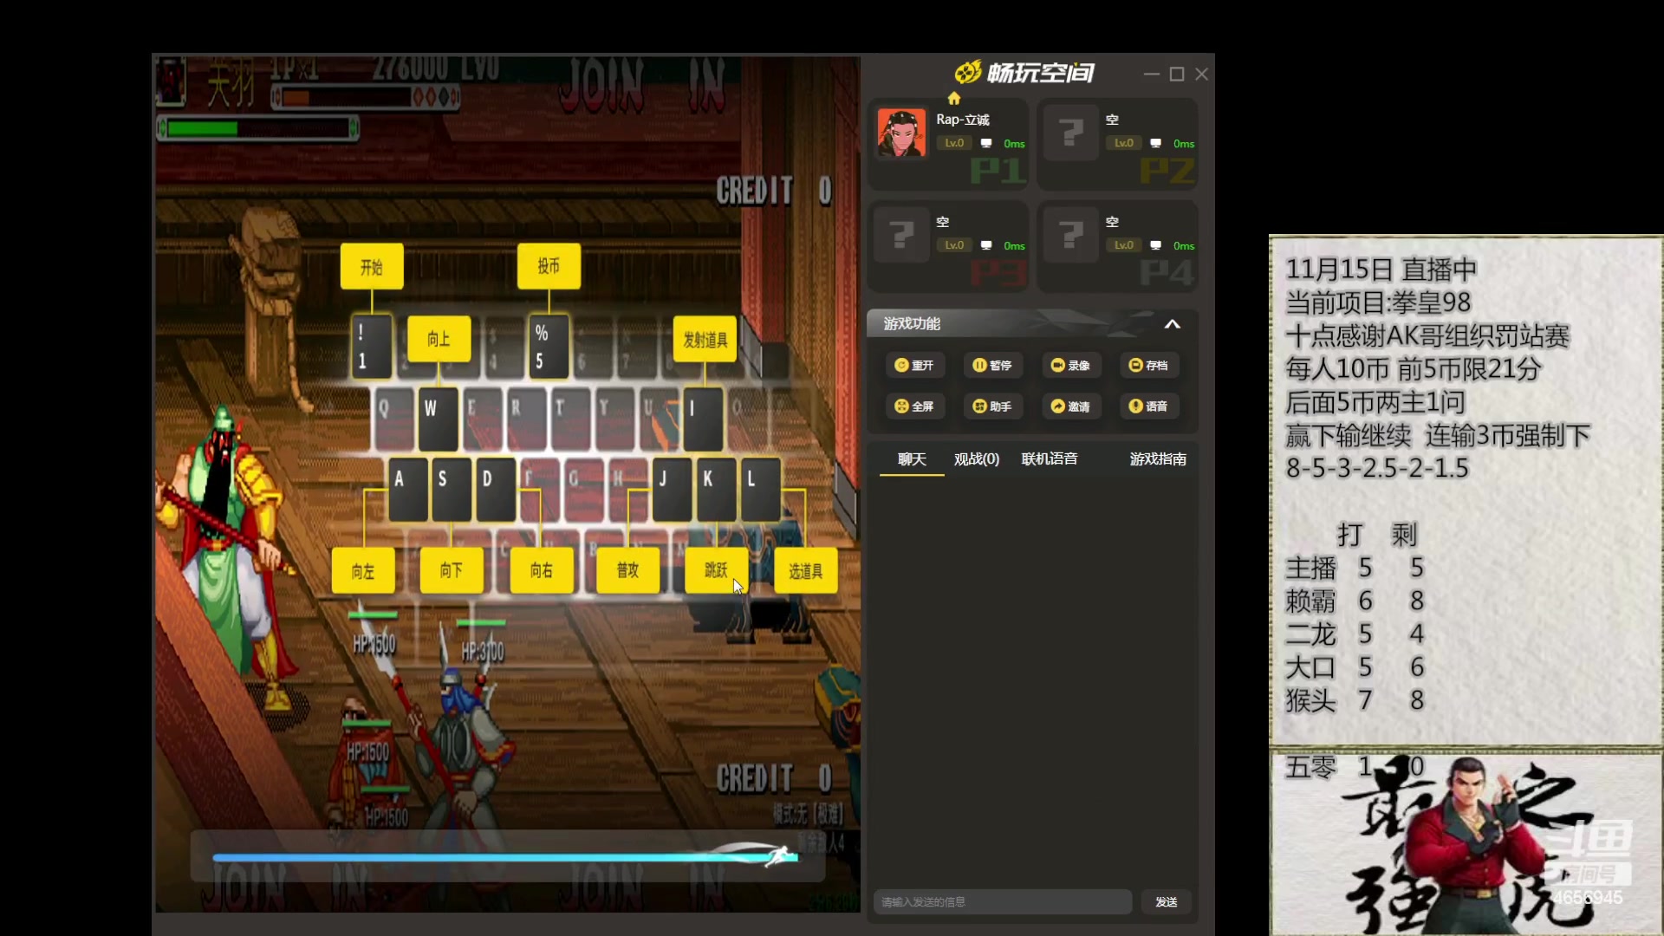Click the yellow 普攻 (attack) key label
The width and height of the screenshot is (1664, 936).
coord(627,570)
